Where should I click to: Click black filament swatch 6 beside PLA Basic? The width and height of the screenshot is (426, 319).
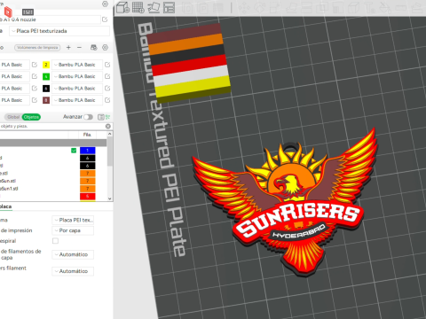coord(46,89)
